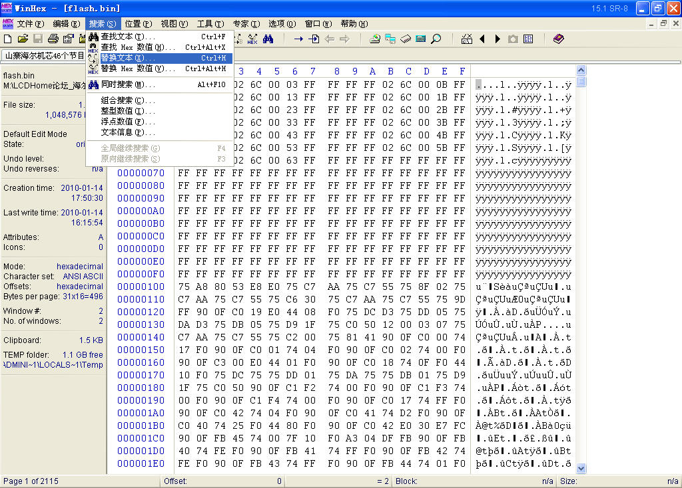Click the Open Disk toolbar icon
Image resolution: width=682 pixels, height=488 pixels.
(x=375, y=39)
